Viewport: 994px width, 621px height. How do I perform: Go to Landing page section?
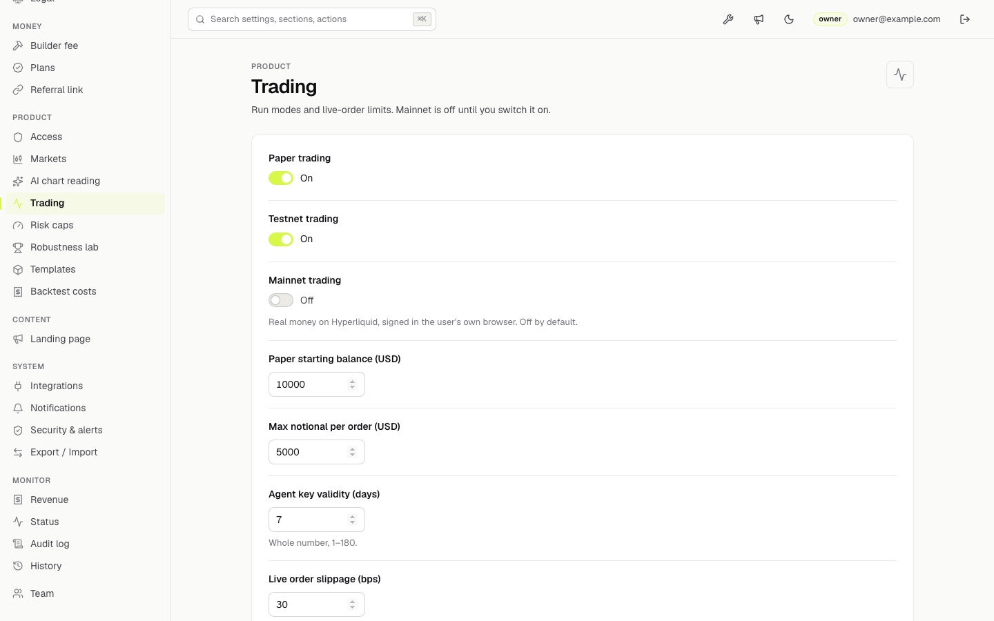click(x=85, y=339)
